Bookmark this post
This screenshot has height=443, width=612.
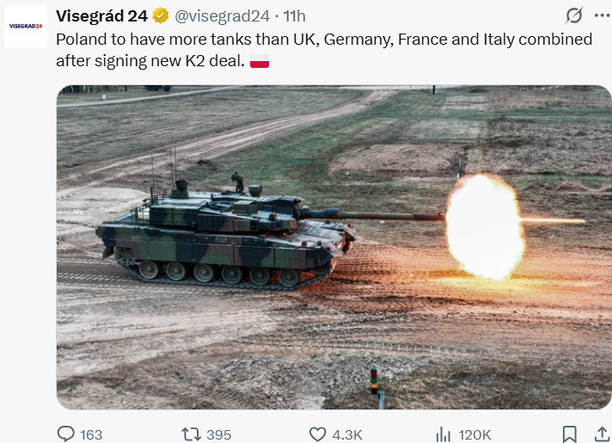[x=570, y=434]
